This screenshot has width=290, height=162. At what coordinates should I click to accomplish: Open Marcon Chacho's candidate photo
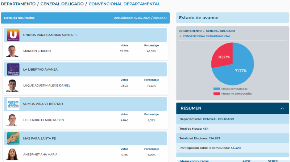point(12,51)
